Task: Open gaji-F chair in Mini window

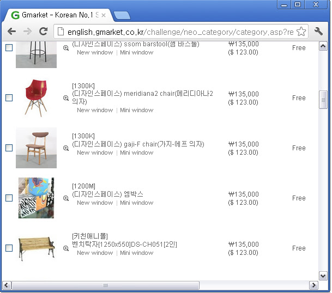Action: pyautogui.click(x=137, y=152)
